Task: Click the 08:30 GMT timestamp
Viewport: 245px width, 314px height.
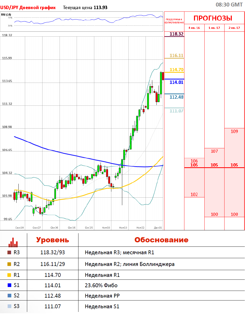Action: (229, 4)
